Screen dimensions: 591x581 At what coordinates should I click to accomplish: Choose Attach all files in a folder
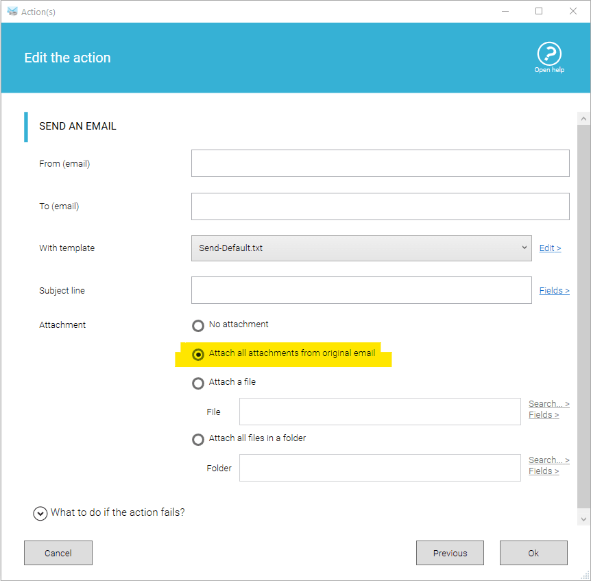pos(198,439)
